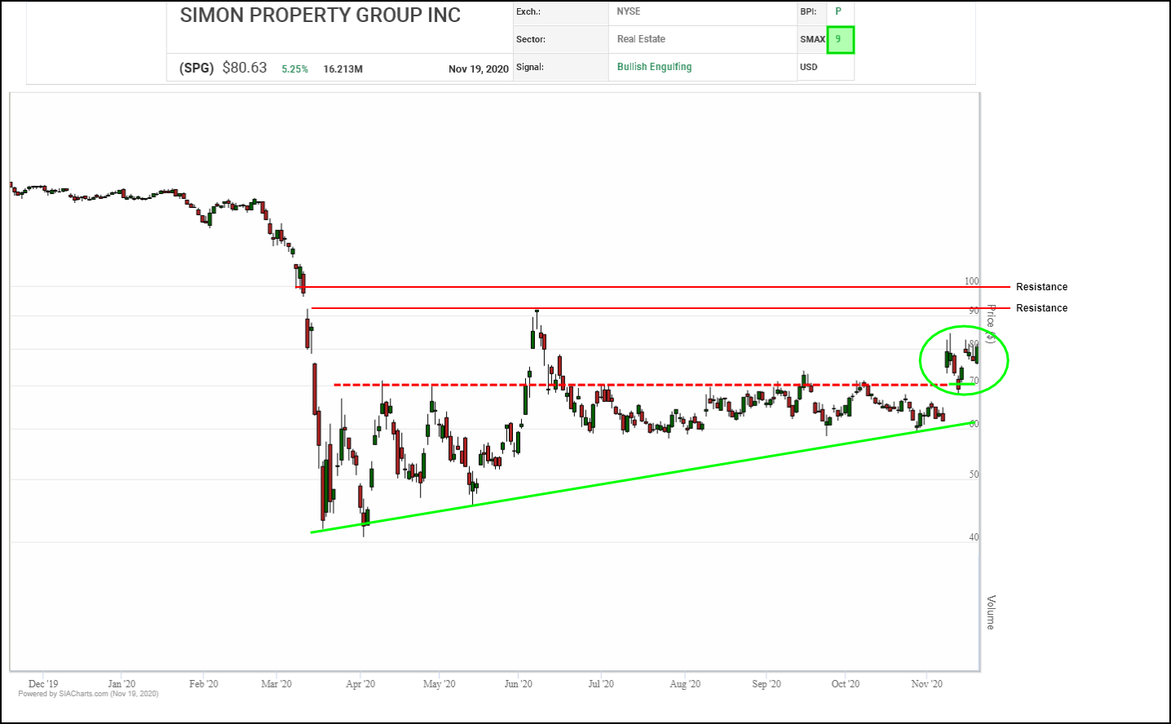Click the green SMAX score box showing 9

840,40
